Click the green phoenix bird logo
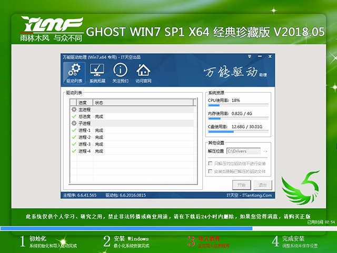The image size is (337, 253). (x=301, y=188)
